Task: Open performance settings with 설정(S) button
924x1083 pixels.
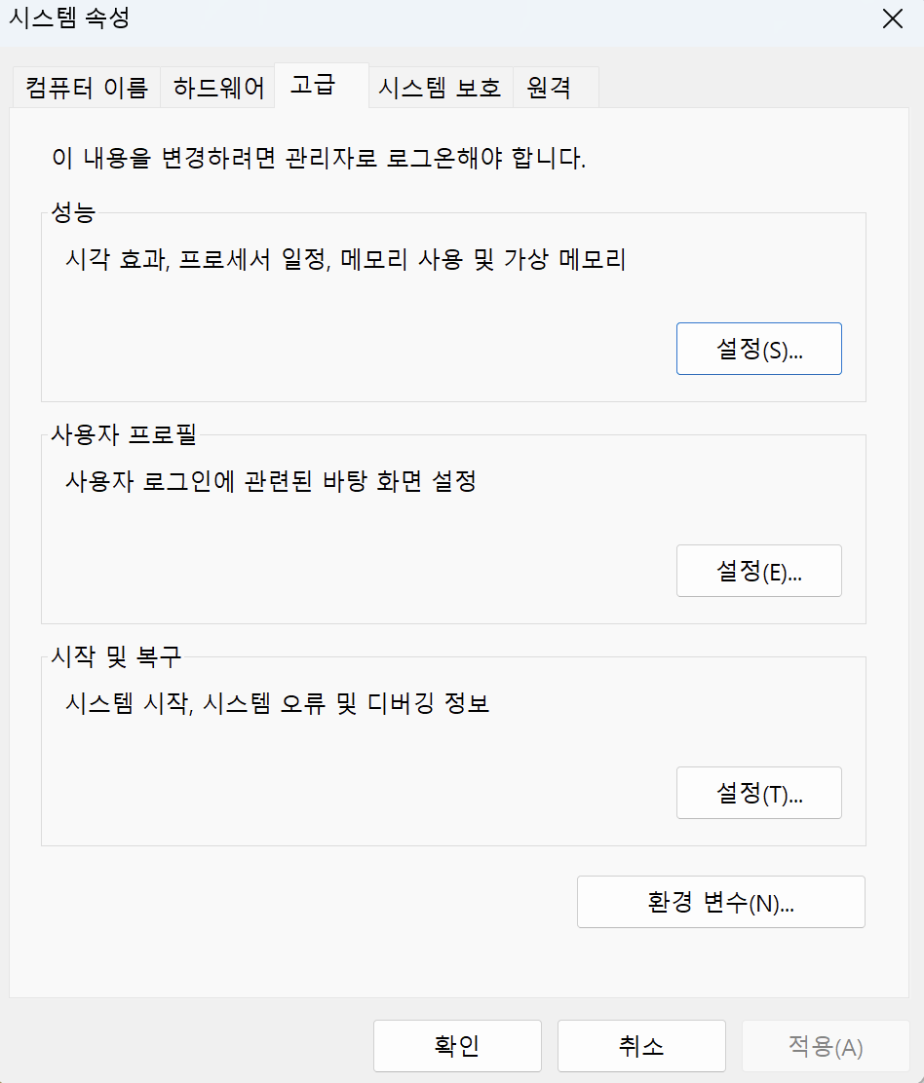Action: point(758,348)
